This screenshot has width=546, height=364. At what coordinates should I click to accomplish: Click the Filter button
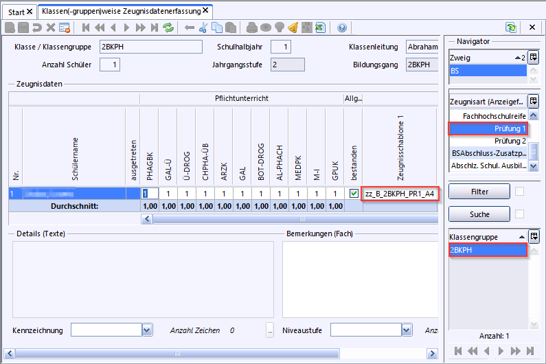pos(479,192)
